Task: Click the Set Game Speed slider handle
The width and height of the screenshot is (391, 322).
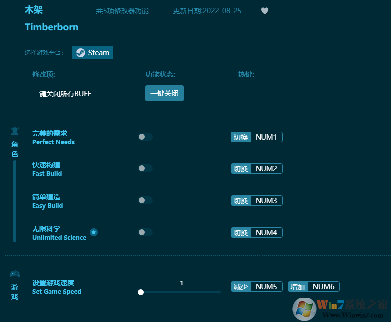Action: [x=141, y=292]
